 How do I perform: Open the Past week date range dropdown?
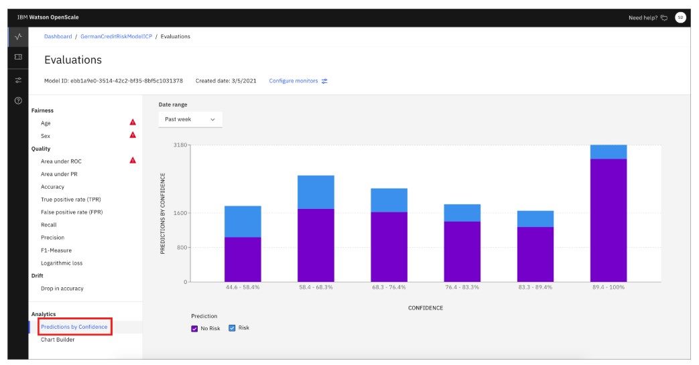[x=190, y=119]
